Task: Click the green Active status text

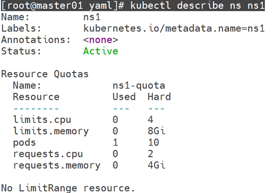Action: point(101,51)
